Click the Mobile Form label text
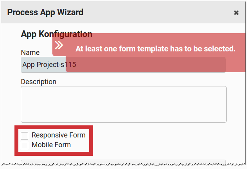This screenshot has width=247, height=169. coord(51,145)
